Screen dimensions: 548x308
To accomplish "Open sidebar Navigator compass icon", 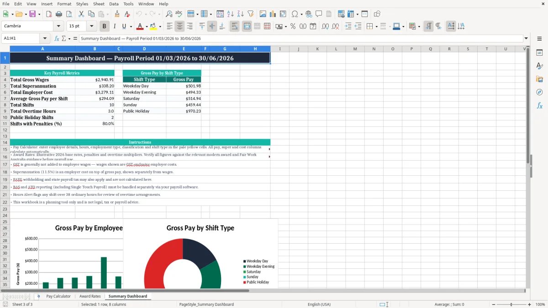I will pyautogui.click(x=540, y=93).
